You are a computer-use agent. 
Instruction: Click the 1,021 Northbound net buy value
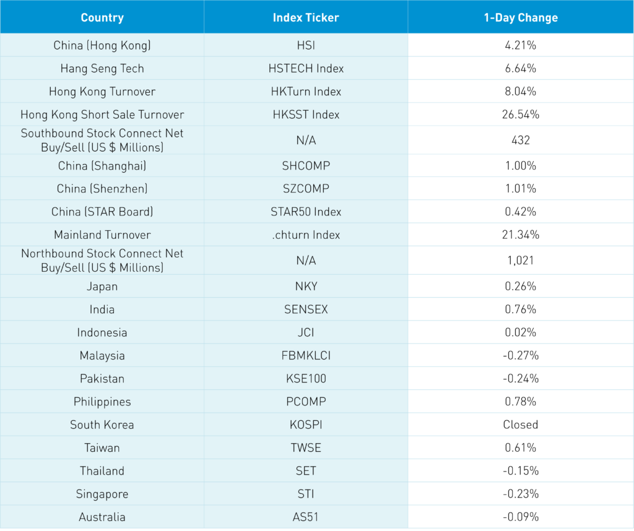[521, 261]
